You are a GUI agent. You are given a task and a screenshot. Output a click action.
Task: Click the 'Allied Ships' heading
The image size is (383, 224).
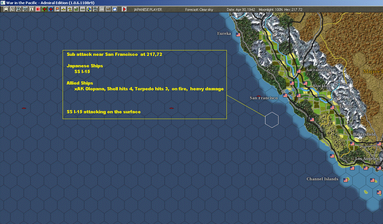click(80, 83)
